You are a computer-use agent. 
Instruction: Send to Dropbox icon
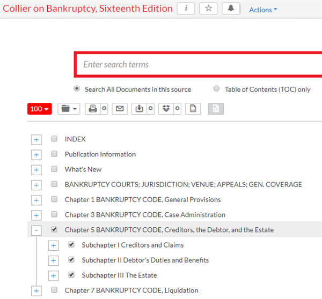point(166,109)
